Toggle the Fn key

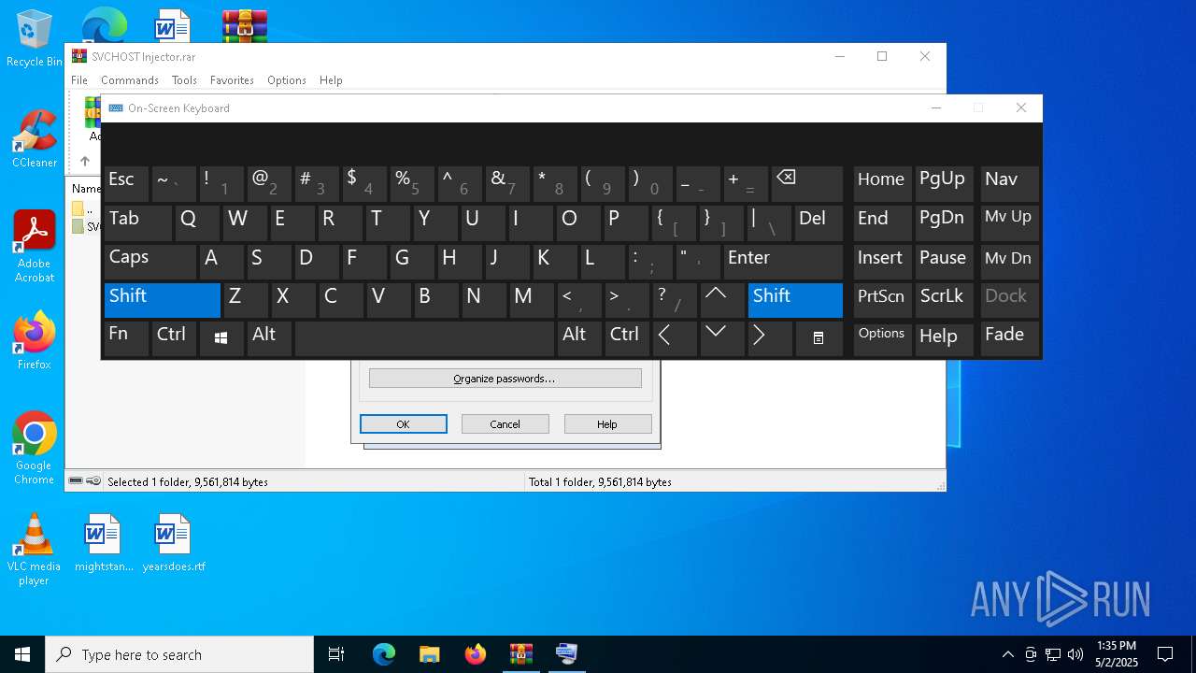[126, 338]
